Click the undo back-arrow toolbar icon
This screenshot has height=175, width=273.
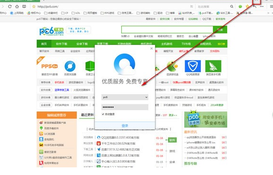(x=255, y=7)
